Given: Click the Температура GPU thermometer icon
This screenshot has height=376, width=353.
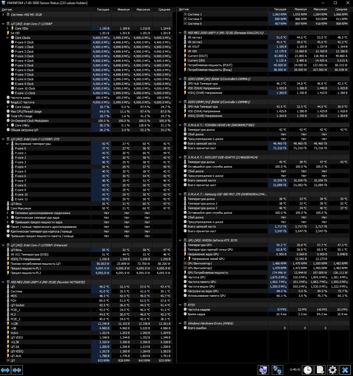Looking at the screenshot, I should point(185,245).
